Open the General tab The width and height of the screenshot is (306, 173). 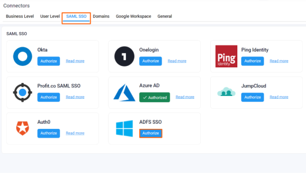tap(165, 16)
